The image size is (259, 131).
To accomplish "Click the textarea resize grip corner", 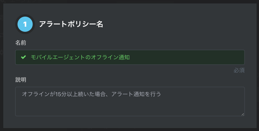I will tap(242, 114).
